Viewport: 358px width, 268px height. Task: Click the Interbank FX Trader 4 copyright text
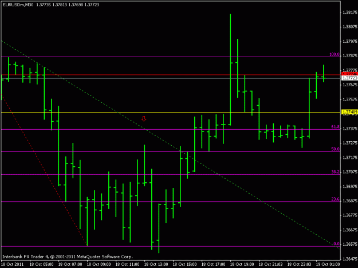[68, 257]
